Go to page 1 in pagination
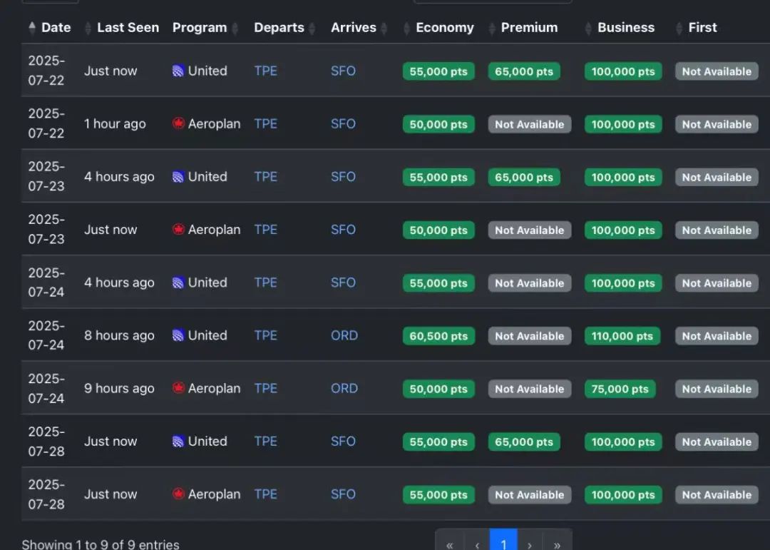This screenshot has height=550, width=770. tap(503, 542)
